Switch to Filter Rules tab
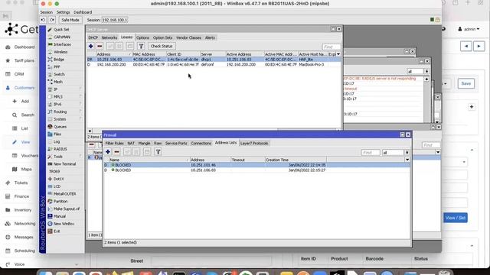The width and height of the screenshot is (490, 275). click(114, 144)
